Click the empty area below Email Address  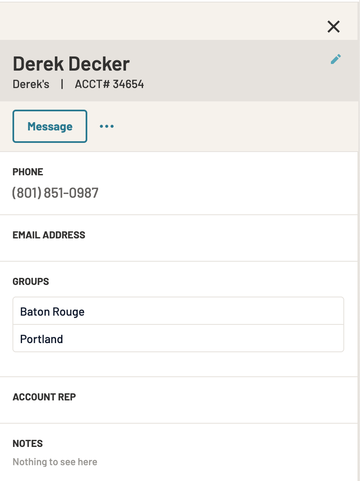[x=178, y=251]
